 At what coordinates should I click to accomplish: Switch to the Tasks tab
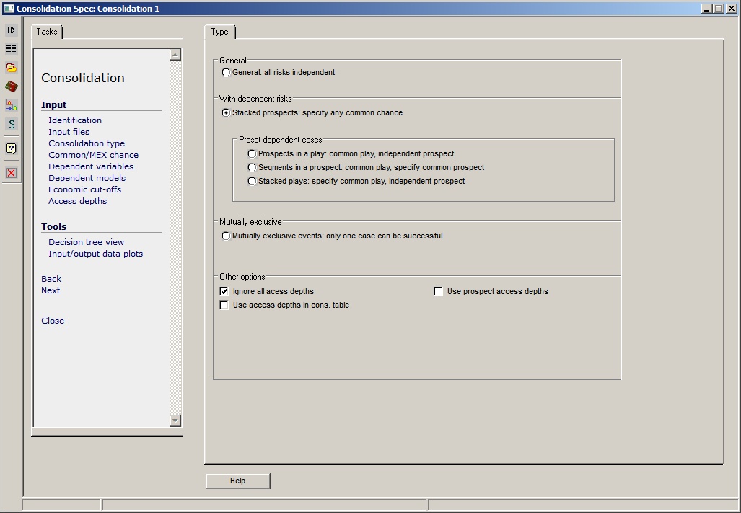(x=47, y=32)
